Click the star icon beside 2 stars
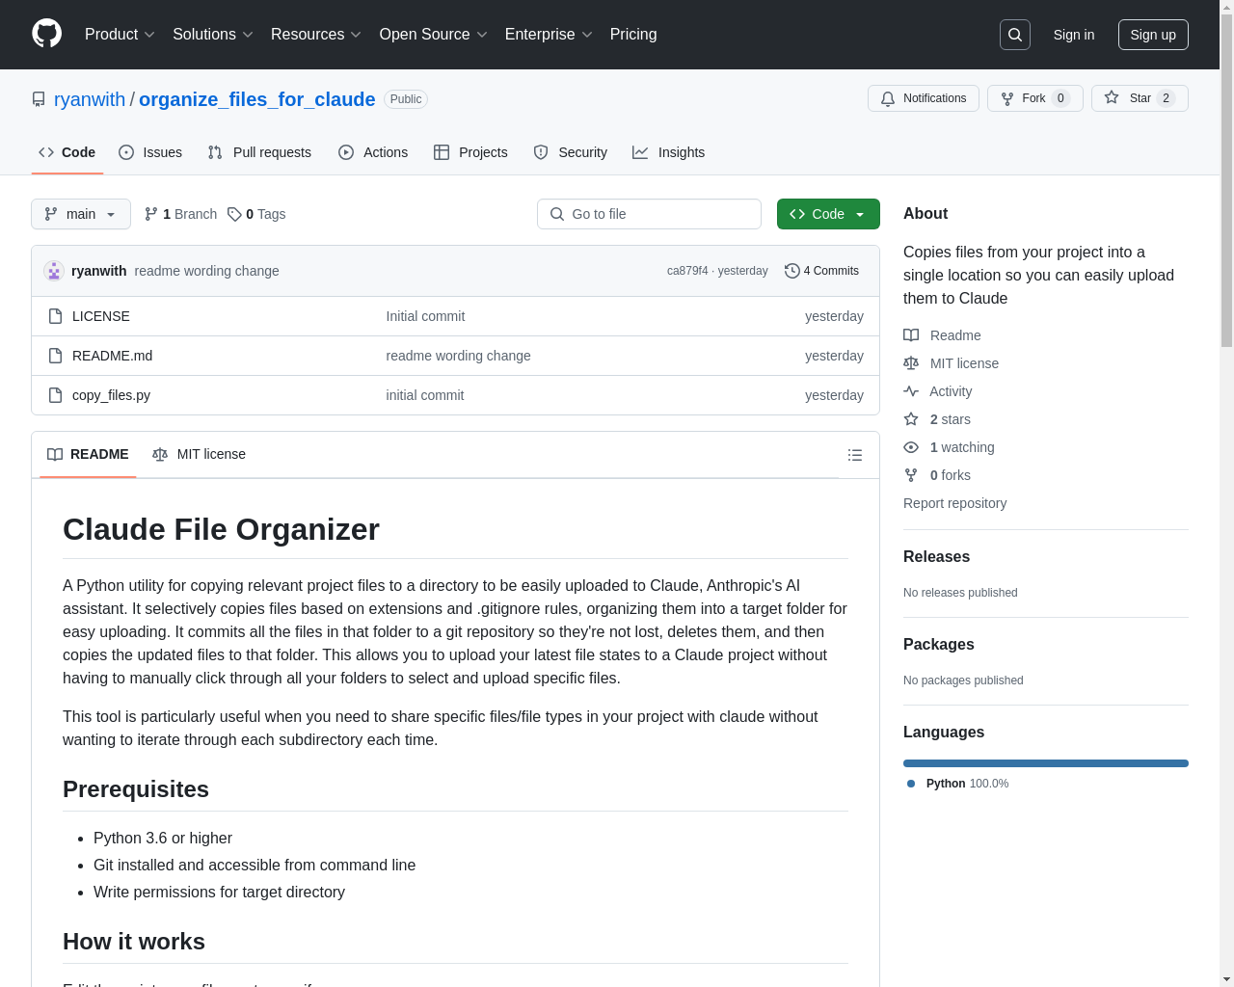This screenshot has width=1234, height=987. [911, 419]
